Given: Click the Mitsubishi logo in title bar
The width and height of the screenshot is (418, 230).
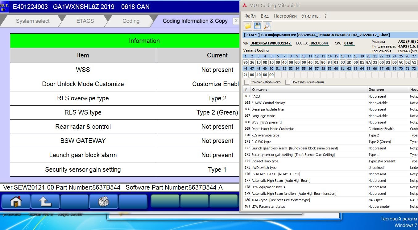Looking at the screenshot, I should (245, 5).
